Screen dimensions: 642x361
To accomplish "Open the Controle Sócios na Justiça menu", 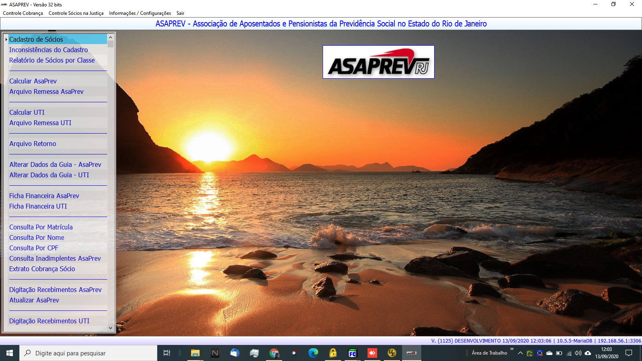I will point(76,13).
